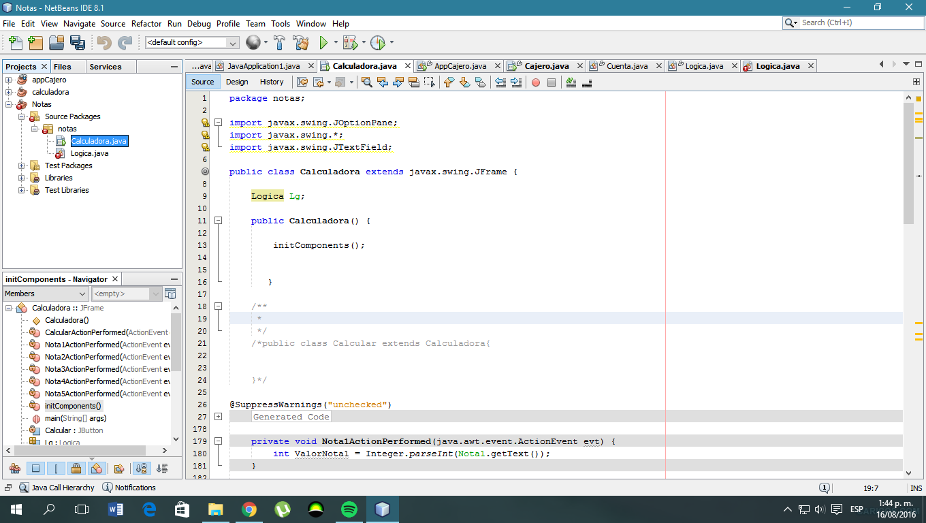The height and width of the screenshot is (523, 926).
Task: Click the Navigator horizontal scrollbar thumb
Action: [x=81, y=451]
